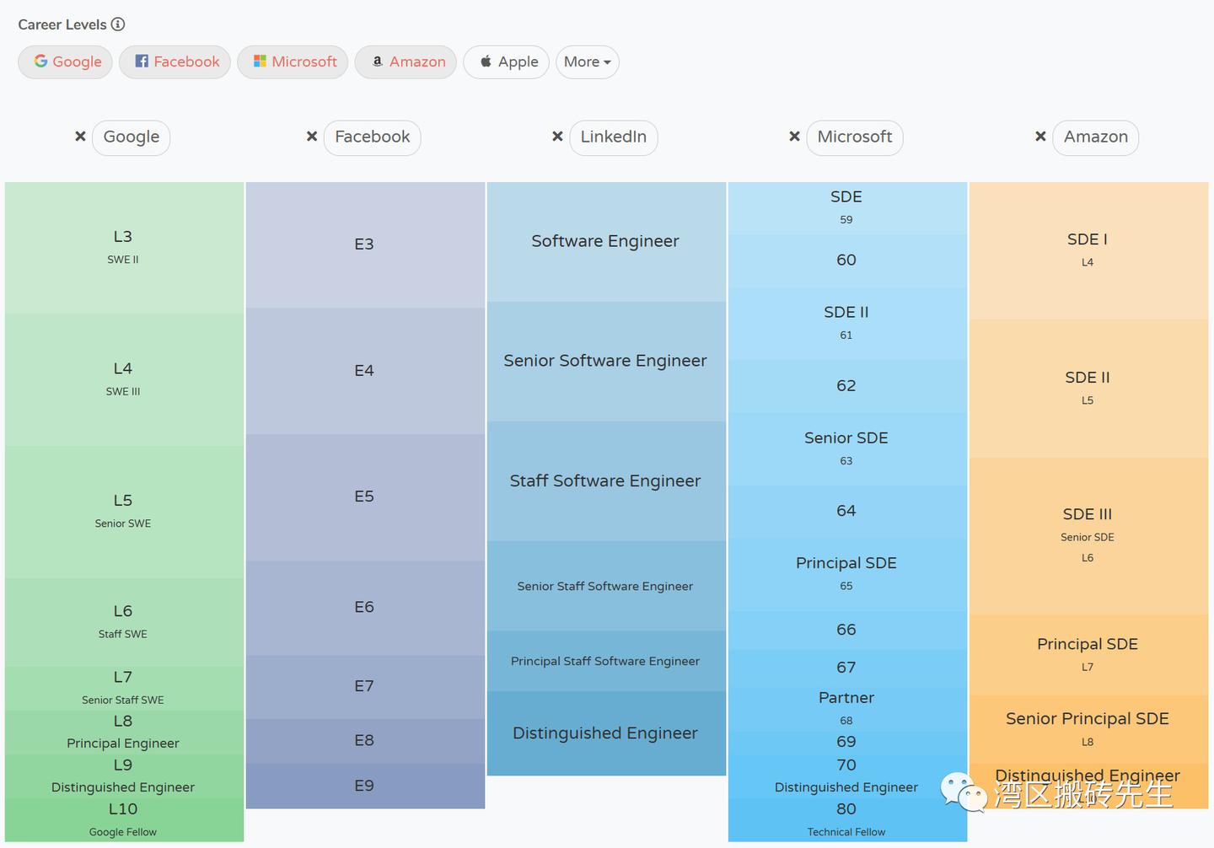Image resolution: width=1214 pixels, height=848 pixels.
Task: Toggle the Apple company filter chip
Action: click(x=507, y=62)
